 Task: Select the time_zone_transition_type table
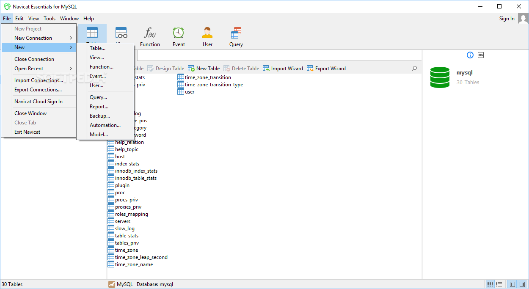210,85
